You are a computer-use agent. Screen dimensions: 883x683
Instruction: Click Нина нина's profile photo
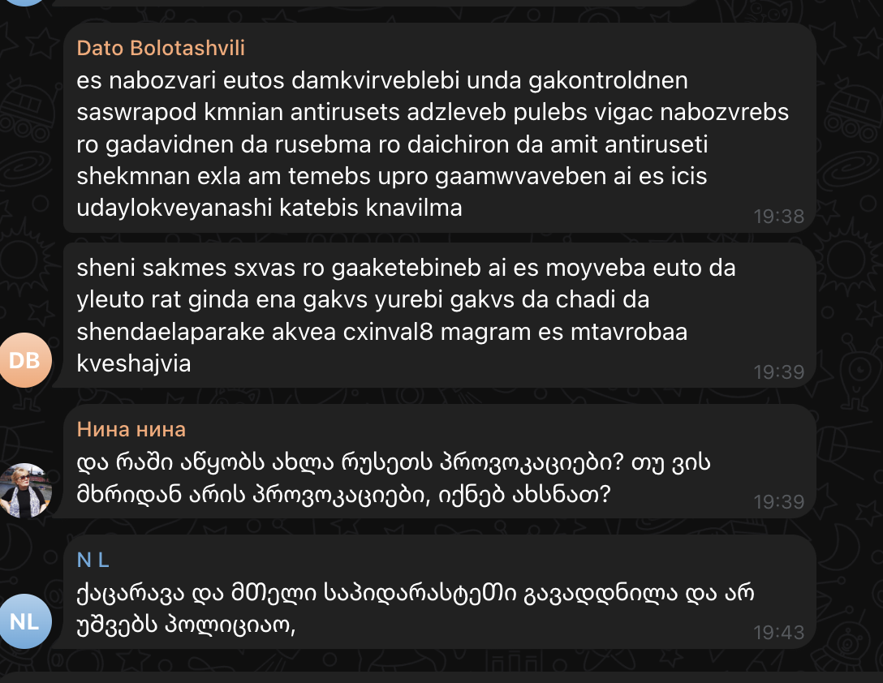(x=25, y=491)
